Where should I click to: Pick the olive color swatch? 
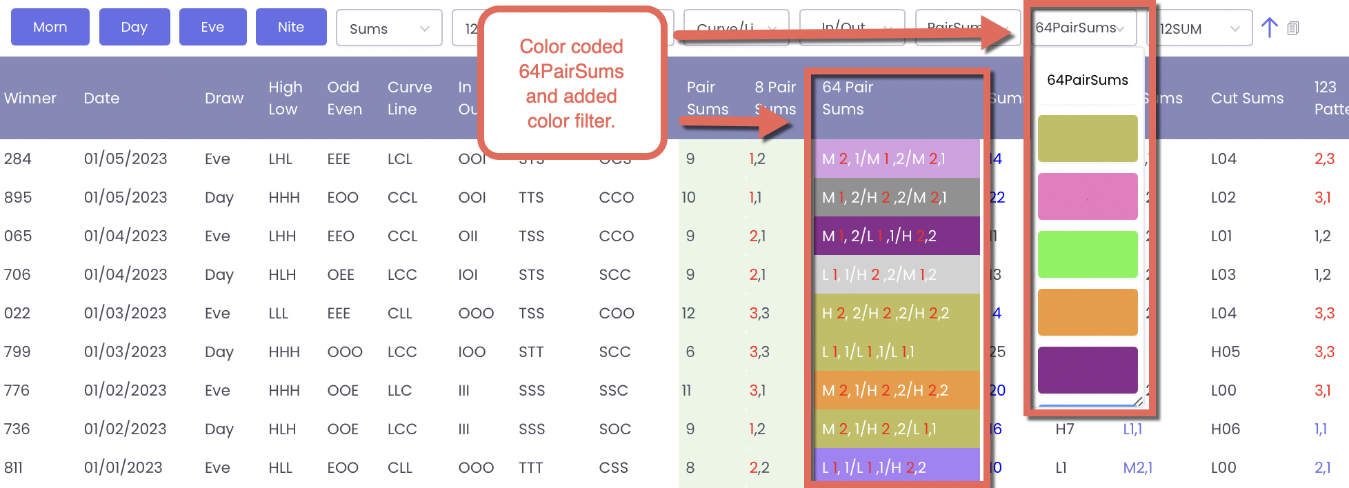click(x=1088, y=139)
